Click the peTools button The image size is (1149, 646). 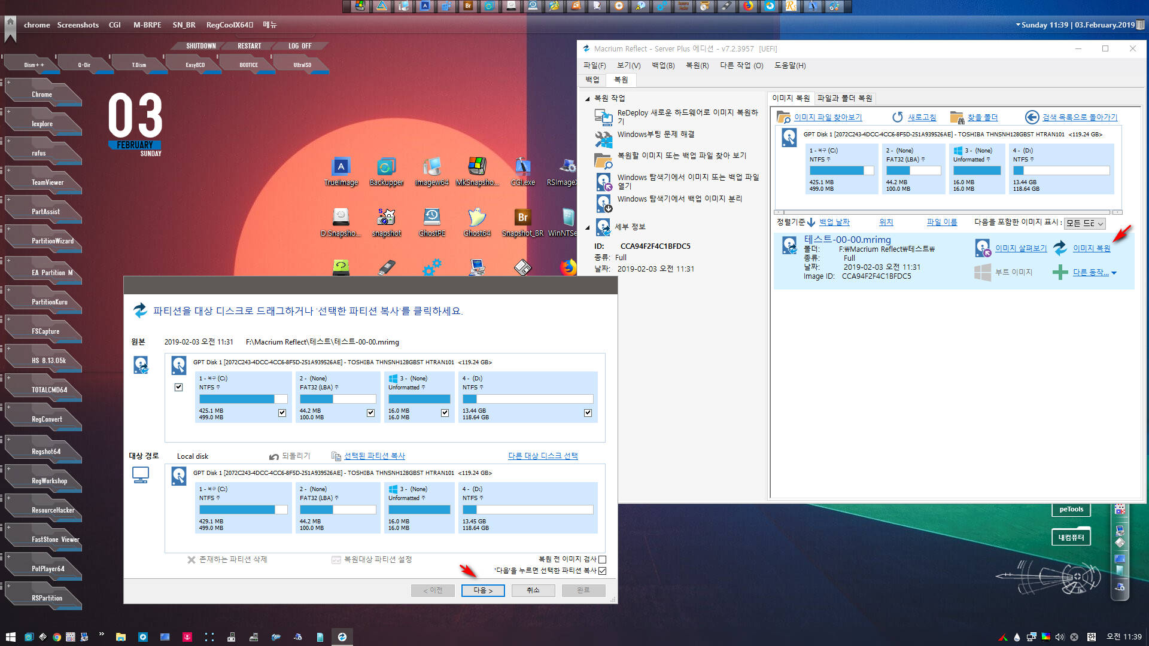[1071, 510]
